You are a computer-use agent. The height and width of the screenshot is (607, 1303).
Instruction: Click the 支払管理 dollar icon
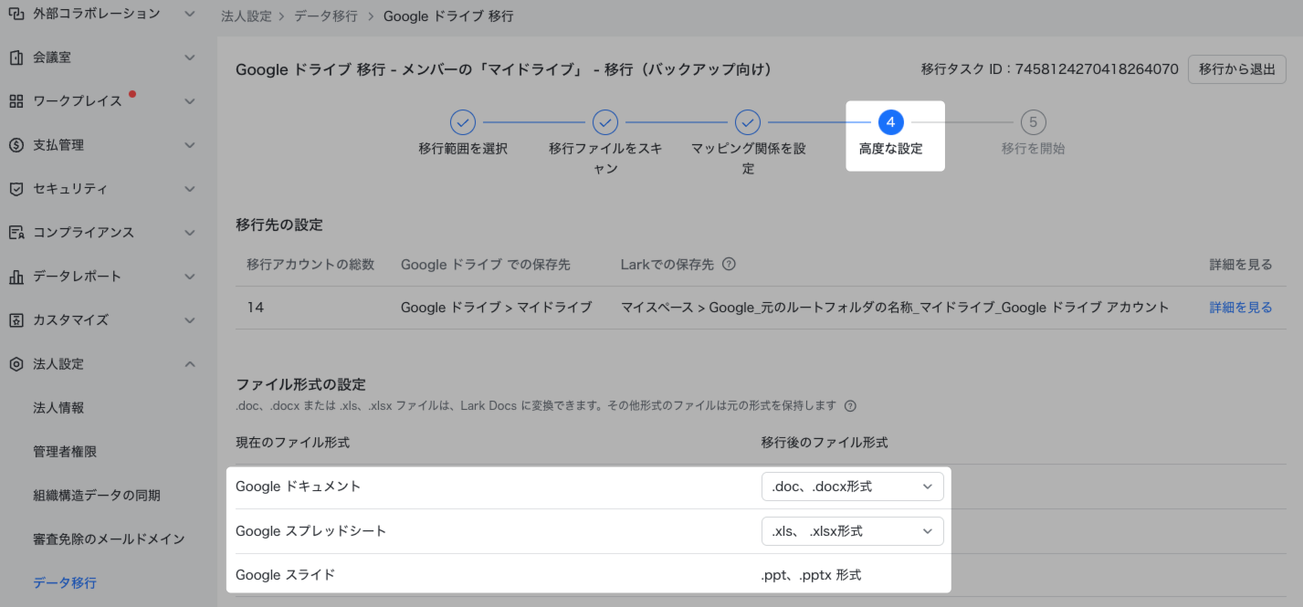click(16, 145)
